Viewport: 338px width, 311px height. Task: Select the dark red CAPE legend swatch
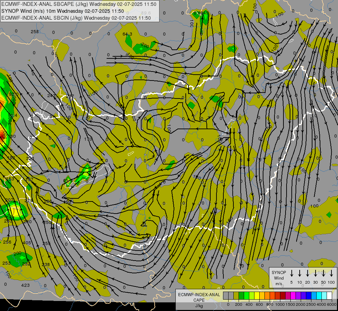click(x=283, y=295)
